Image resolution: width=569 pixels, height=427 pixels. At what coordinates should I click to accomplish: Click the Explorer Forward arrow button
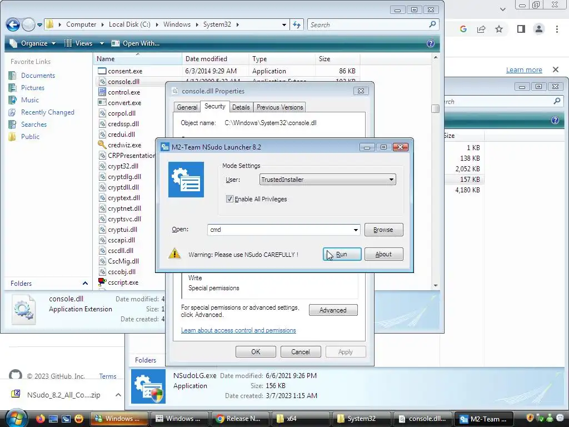(x=28, y=24)
